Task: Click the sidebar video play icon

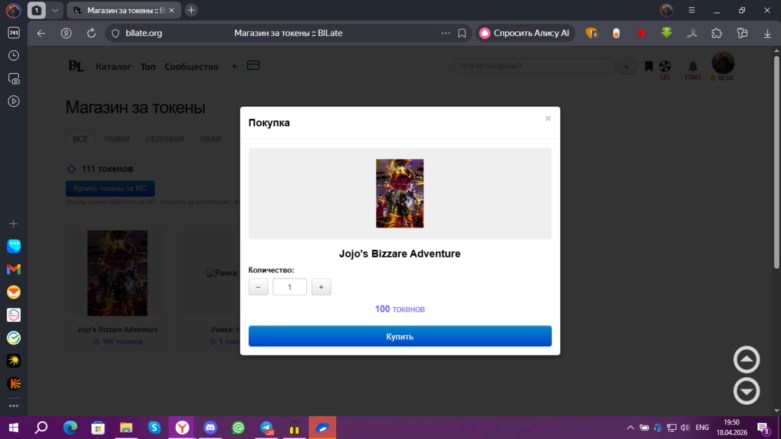Action: [x=13, y=101]
